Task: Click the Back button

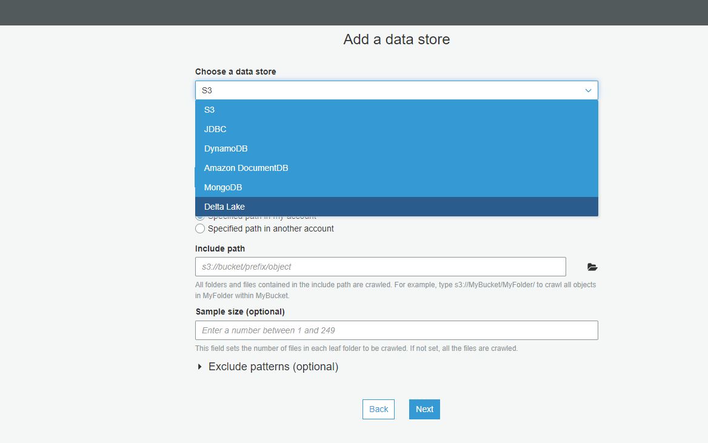Action: (378, 409)
